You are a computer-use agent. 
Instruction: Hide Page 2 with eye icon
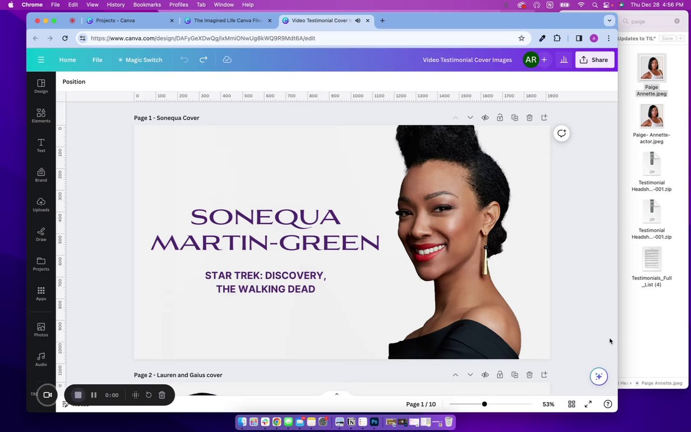click(x=485, y=375)
